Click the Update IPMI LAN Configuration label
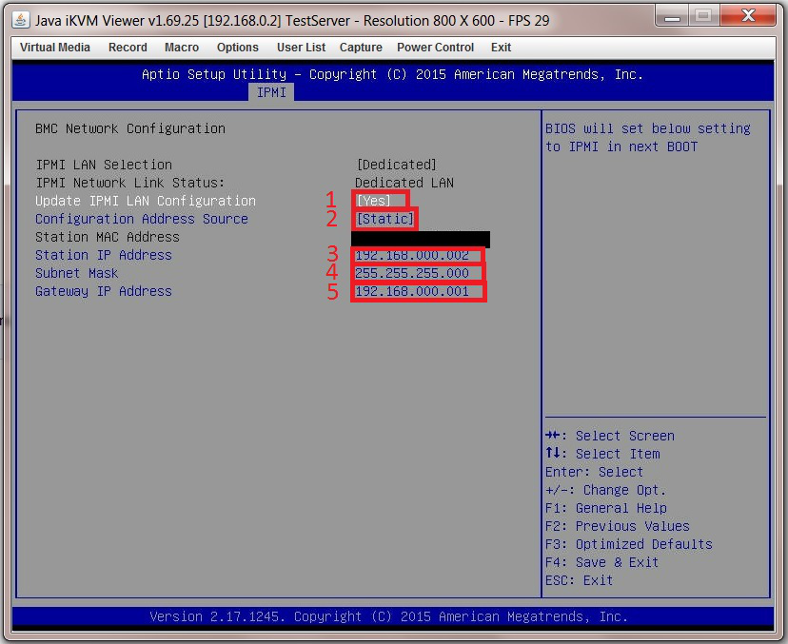The width and height of the screenshot is (788, 644). (145, 201)
